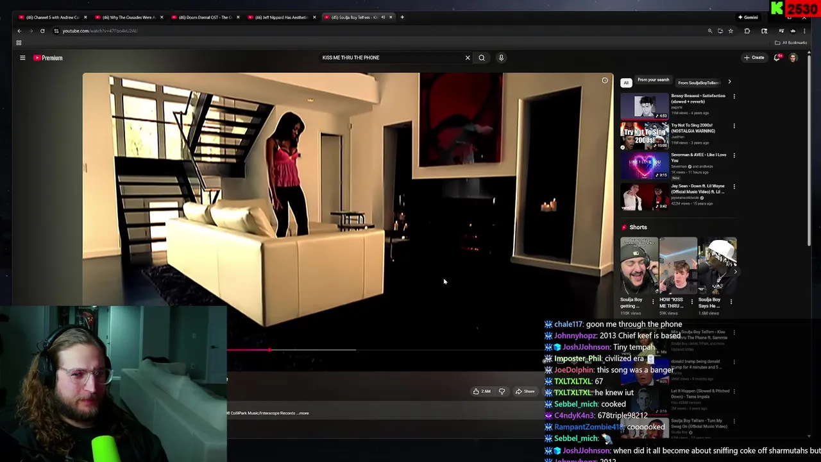The image size is (821, 462).
Task: Open options for Severman Like I Love You
Action: [x=734, y=155]
